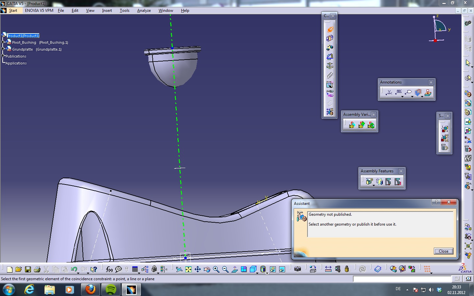Select the Angle Constraint tool
Viewport: 474px width, 296px height.
[330, 57]
